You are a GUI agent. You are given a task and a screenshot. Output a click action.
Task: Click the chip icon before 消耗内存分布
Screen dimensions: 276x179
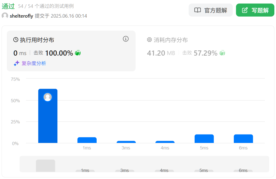point(149,40)
